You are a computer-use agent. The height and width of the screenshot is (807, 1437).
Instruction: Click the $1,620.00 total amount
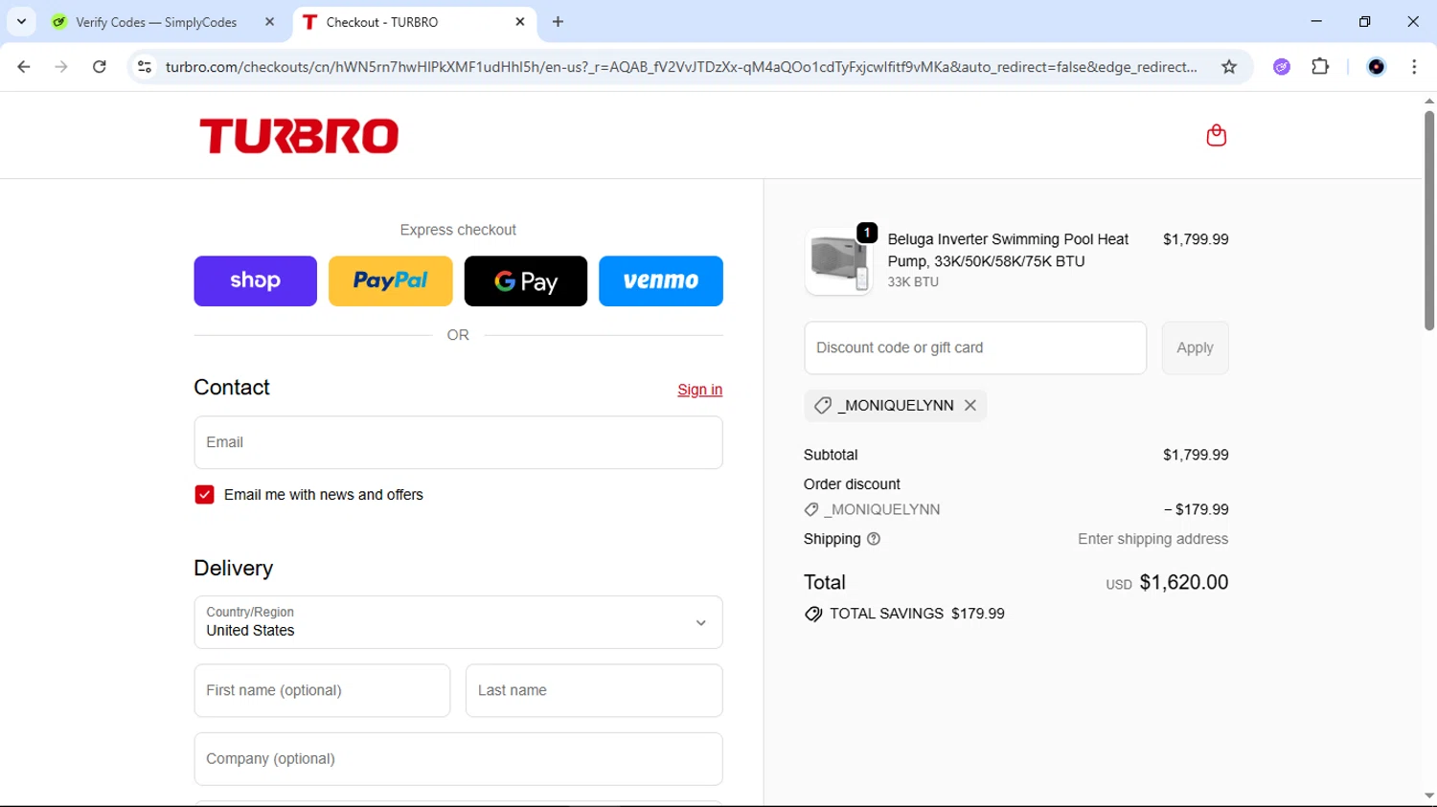[1183, 582]
